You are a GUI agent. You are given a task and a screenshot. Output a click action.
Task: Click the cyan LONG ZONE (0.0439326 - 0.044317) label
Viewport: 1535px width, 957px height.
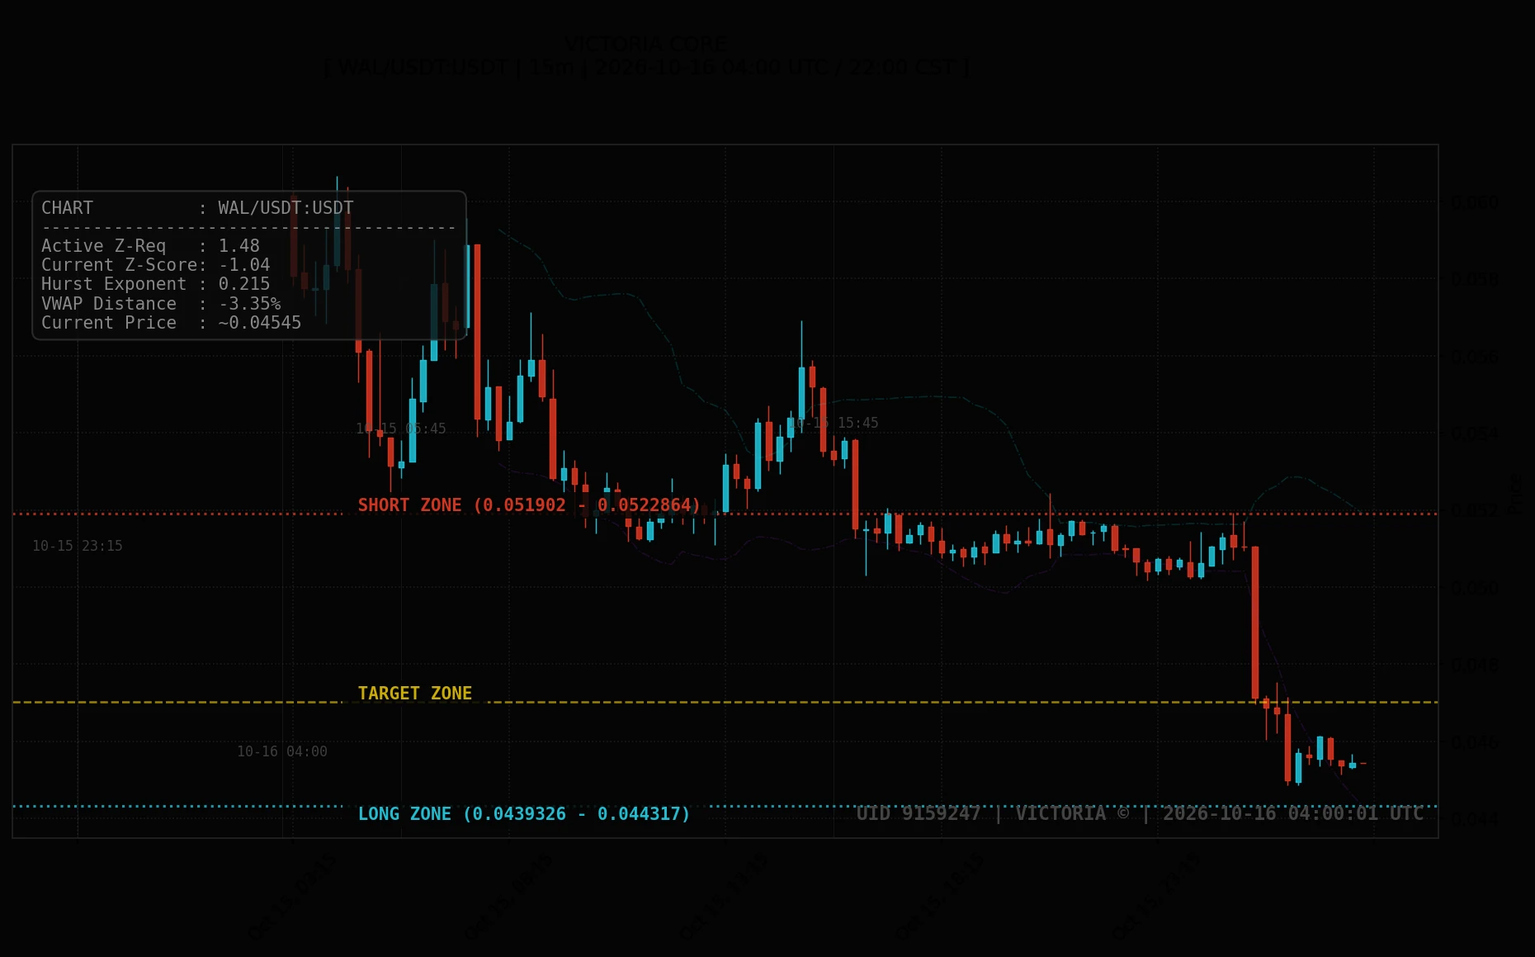coord(524,814)
